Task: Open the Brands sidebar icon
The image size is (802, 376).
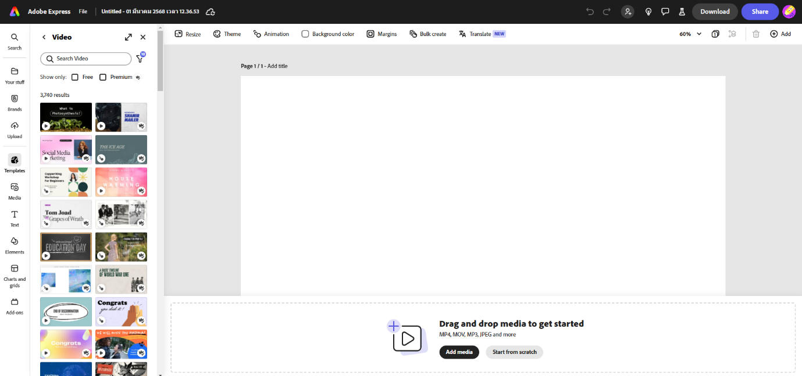Action: [15, 99]
